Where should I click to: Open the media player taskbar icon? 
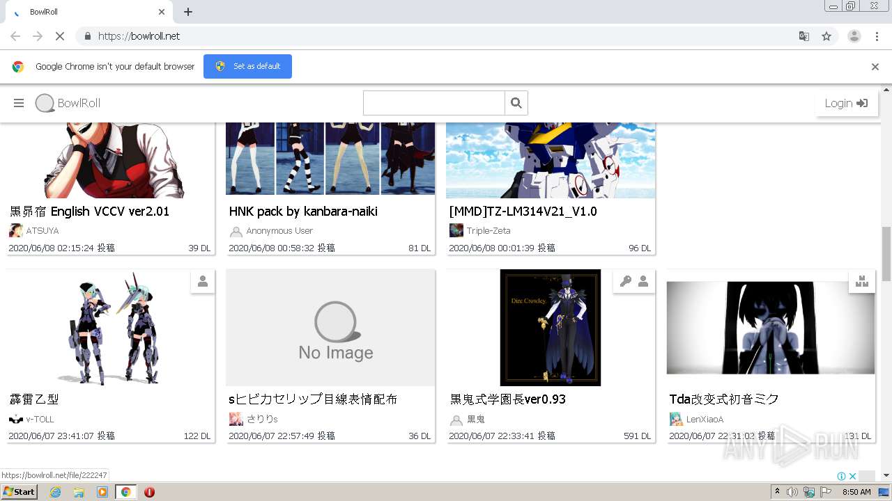pos(102,492)
